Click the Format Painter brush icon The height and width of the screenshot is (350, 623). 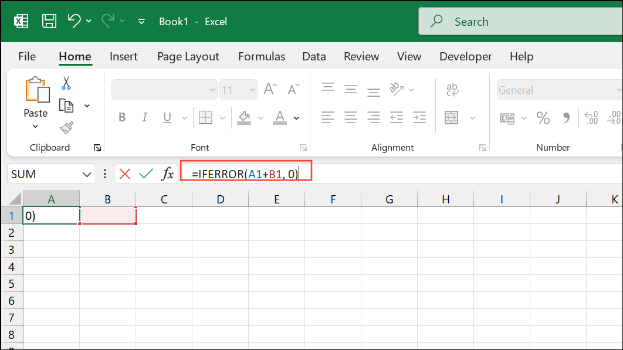point(66,127)
